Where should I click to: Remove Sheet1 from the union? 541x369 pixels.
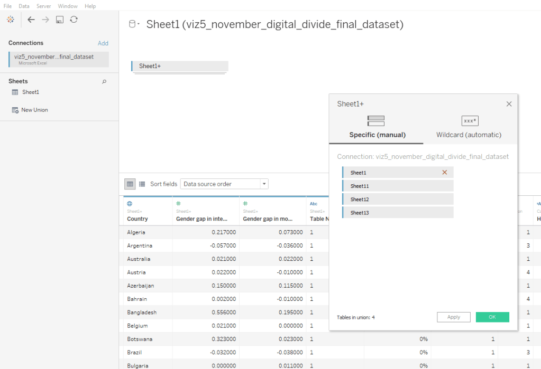click(x=444, y=173)
